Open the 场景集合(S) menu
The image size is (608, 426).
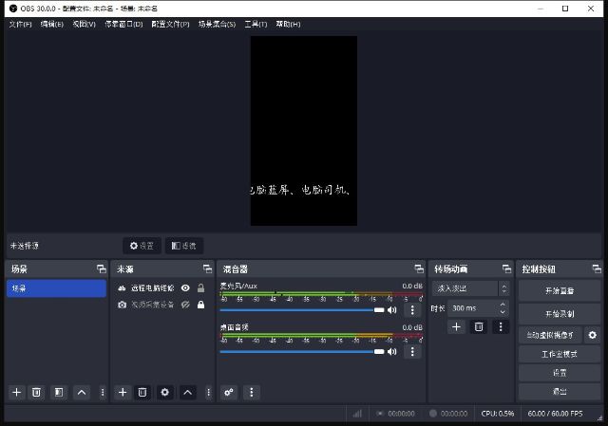(217, 24)
